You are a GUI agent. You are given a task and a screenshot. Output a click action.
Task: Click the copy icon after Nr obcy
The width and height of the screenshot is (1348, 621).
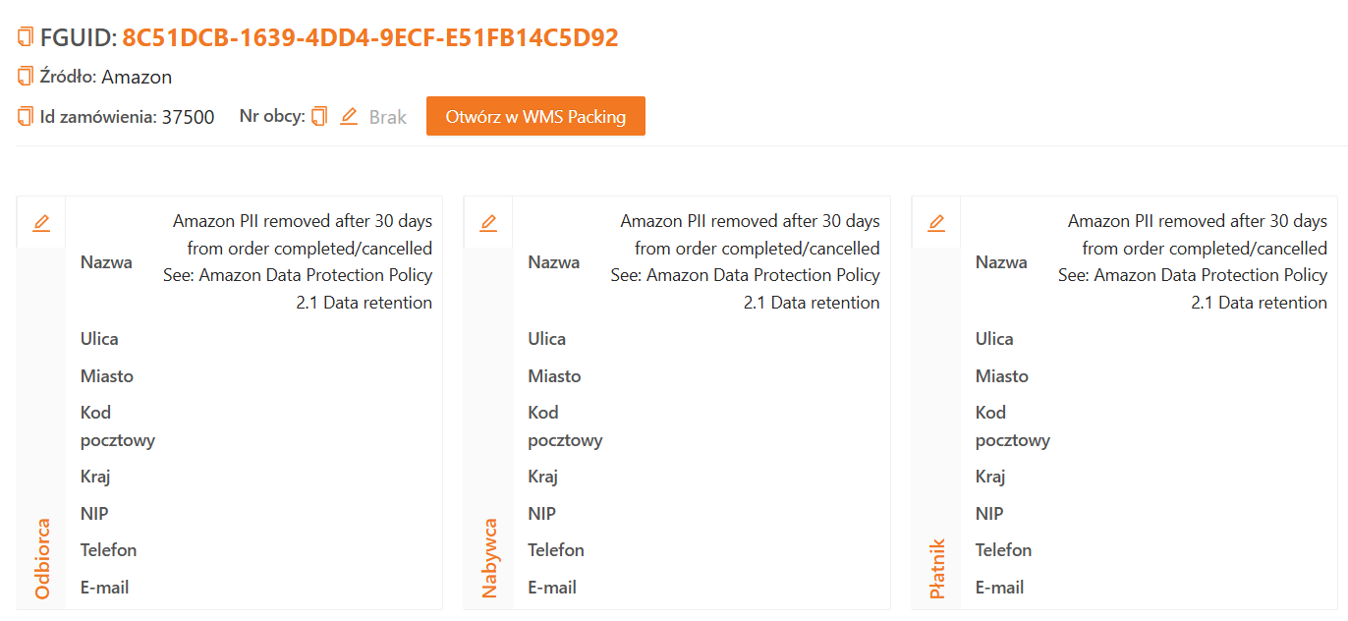[x=319, y=117]
